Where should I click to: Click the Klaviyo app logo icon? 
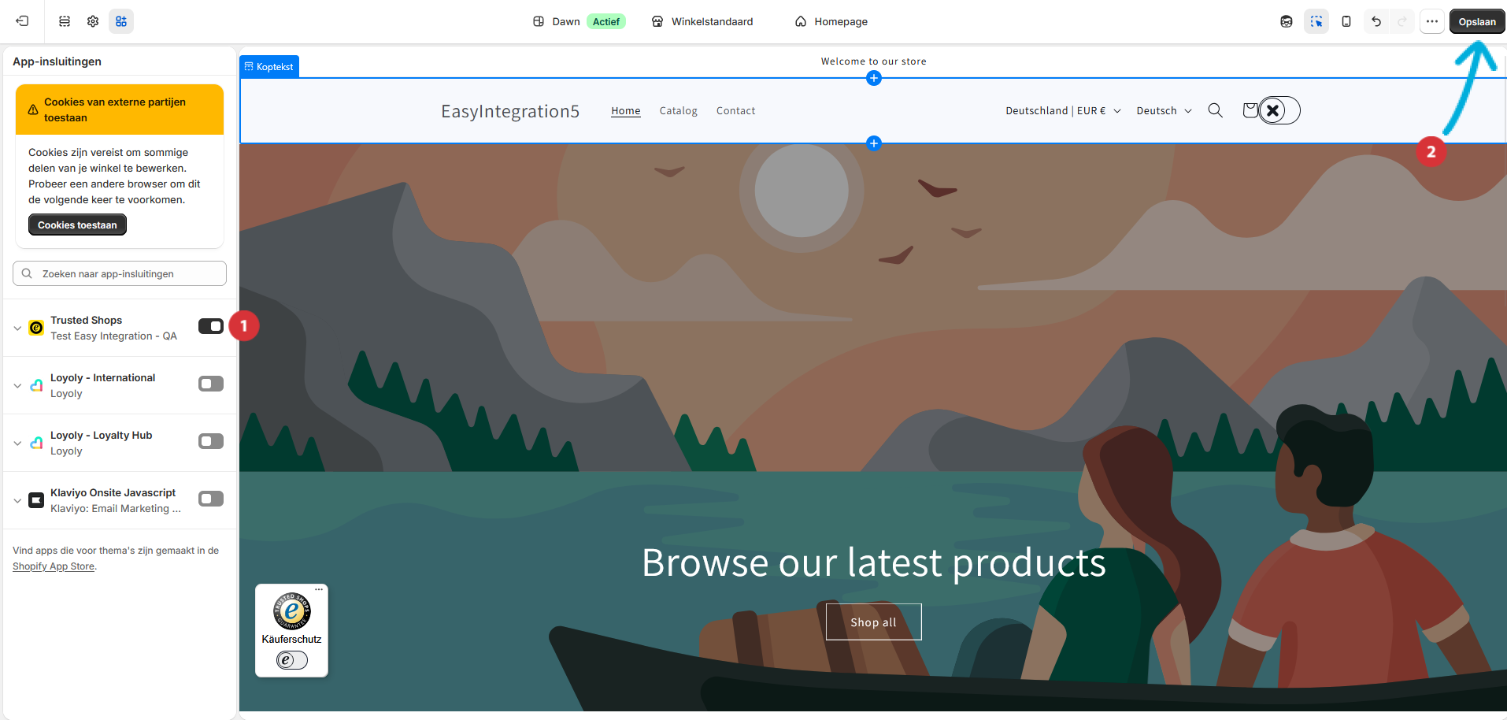pyautogui.click(x=36, y=500)
